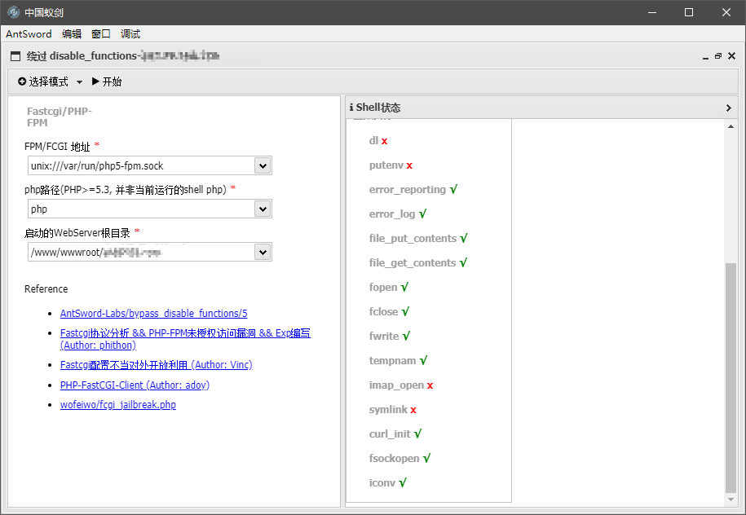Restore the inner disable_functions panel
The width and height of the screenshot is (746, 515).
tap(718, 56)
